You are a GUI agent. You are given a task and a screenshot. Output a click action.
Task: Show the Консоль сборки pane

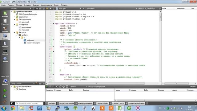[101, 104]
